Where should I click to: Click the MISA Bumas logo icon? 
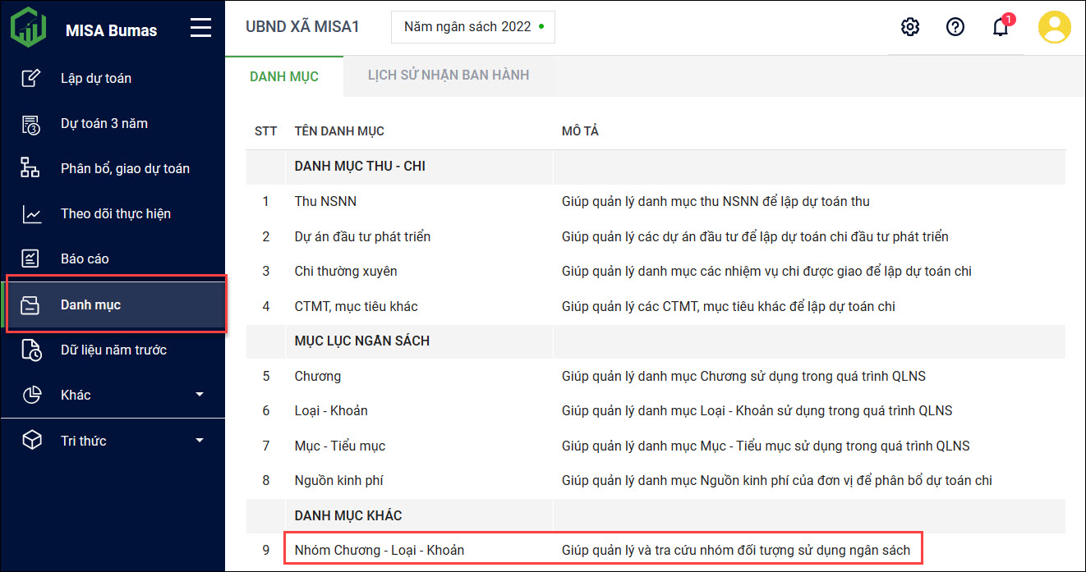(x=29, y=27)
